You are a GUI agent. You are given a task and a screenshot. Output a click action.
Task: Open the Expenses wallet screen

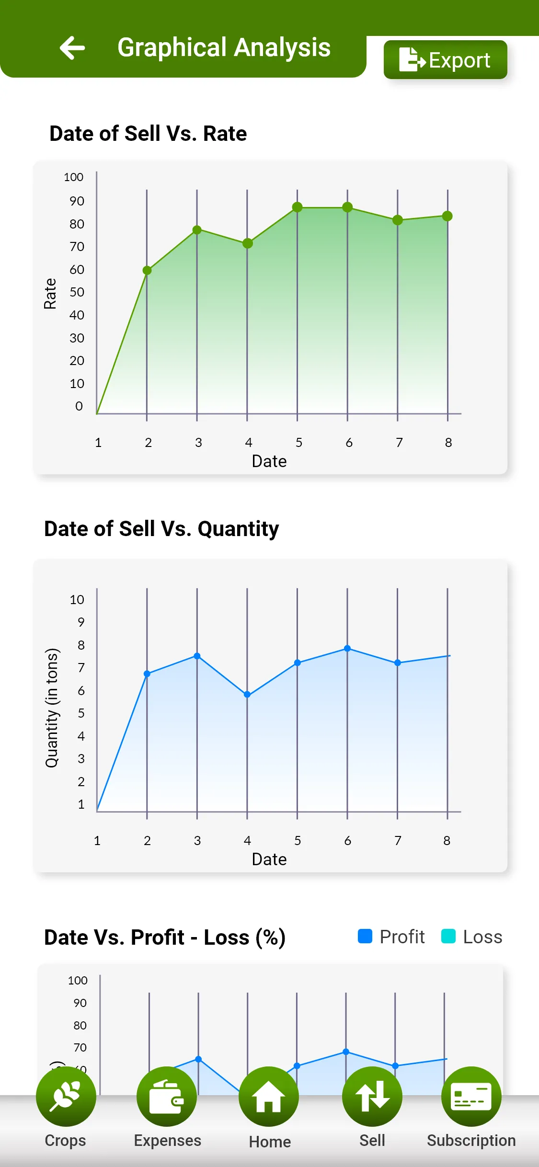[166, 1097]
